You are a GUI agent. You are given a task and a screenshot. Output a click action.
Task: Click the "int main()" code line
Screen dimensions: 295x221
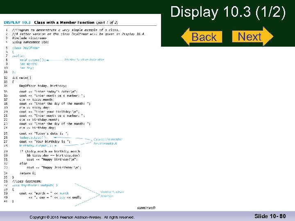point(22,78)
